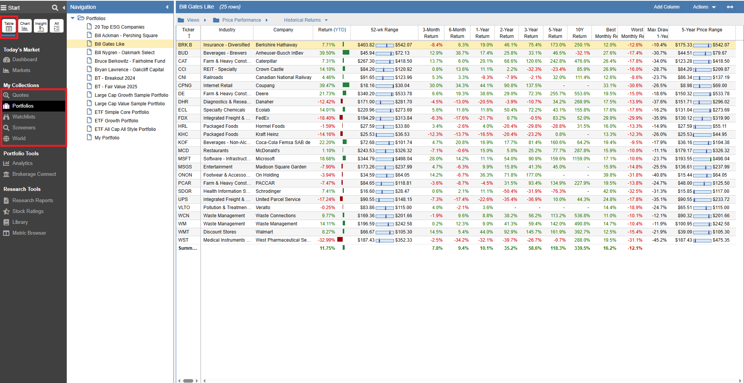Collapse the Portfolios tree folder
This screenshot has height=383, width=744.
(73, 18)
